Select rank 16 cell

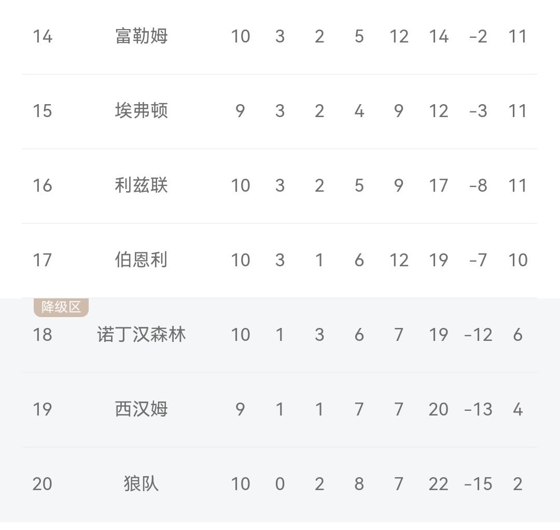pyautogui.click(x=43, y=185)
